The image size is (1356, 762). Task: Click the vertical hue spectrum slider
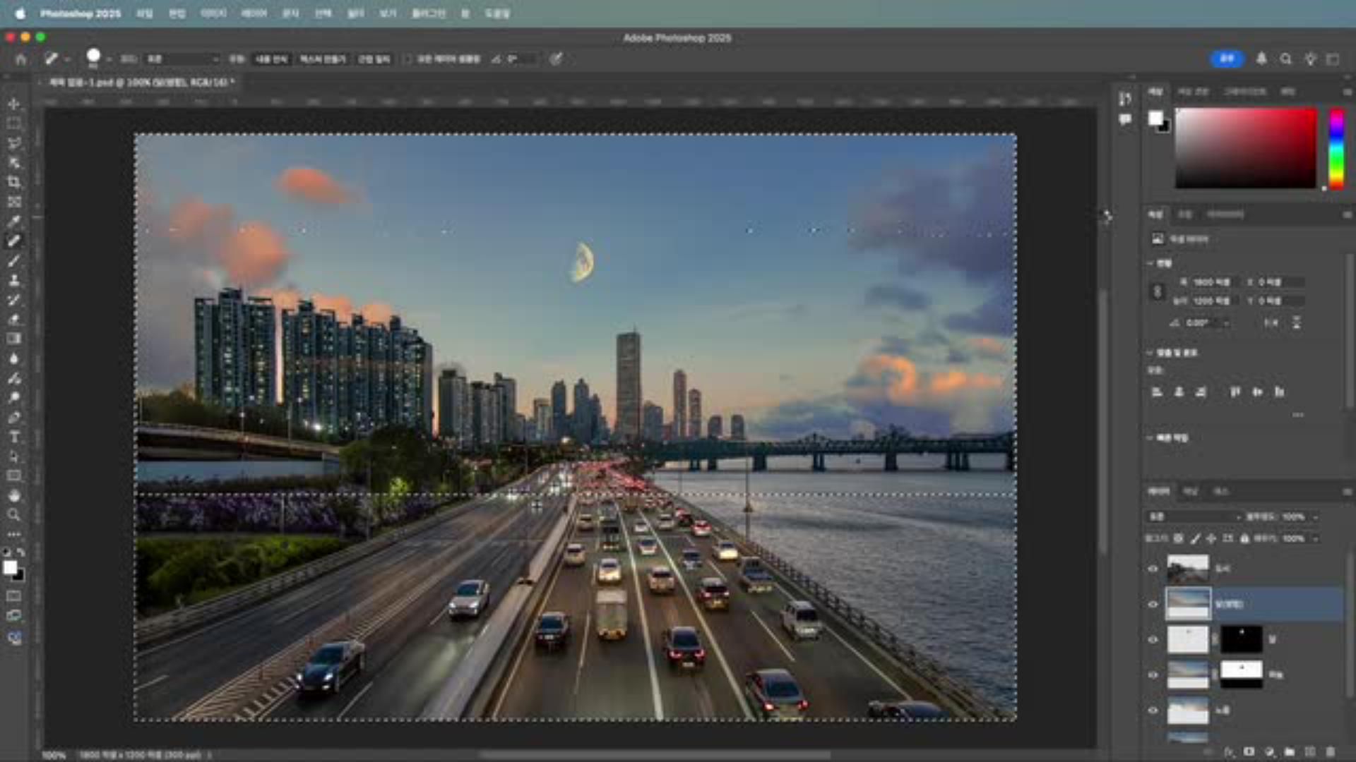click(x=1336, y=148)
